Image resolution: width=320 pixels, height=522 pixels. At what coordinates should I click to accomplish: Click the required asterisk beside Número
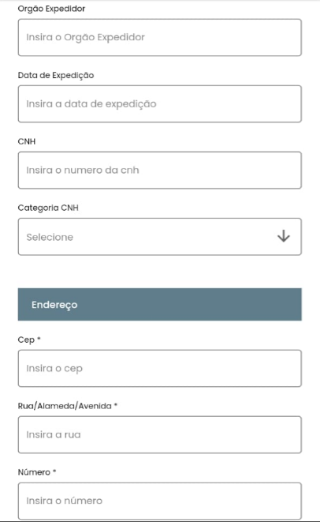pyautogui.click(x=54, y=471)
